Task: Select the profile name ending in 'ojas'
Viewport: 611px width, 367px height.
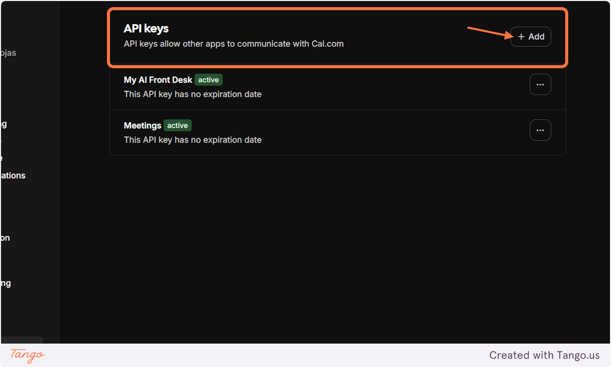Action: pyautogui.click(x=8, y=52)
